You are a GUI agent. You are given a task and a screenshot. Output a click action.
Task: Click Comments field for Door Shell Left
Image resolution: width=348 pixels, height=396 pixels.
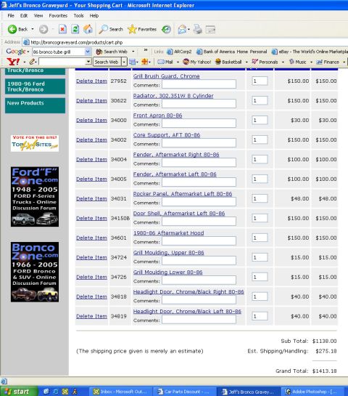(199, 222)
